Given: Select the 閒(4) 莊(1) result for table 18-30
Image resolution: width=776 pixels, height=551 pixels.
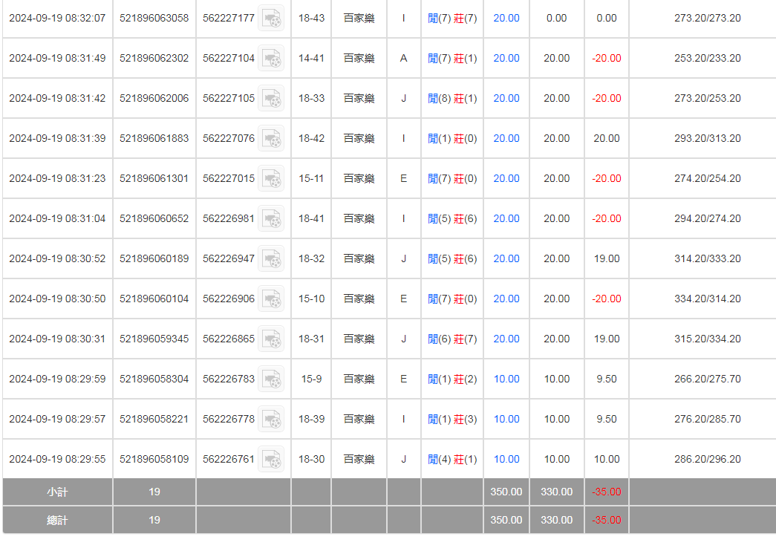Looking at the screenshot, I should coord(452,459).
